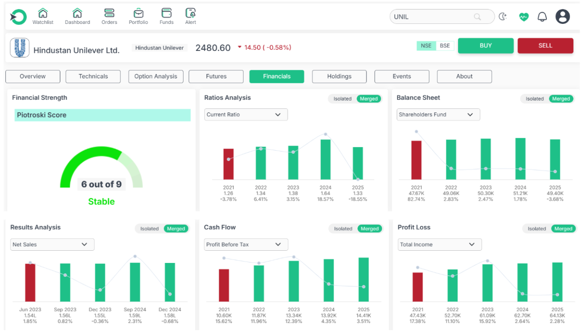587x331 pixels.
Task: Open the Portfolio briefcase icon
Action: 138,13
